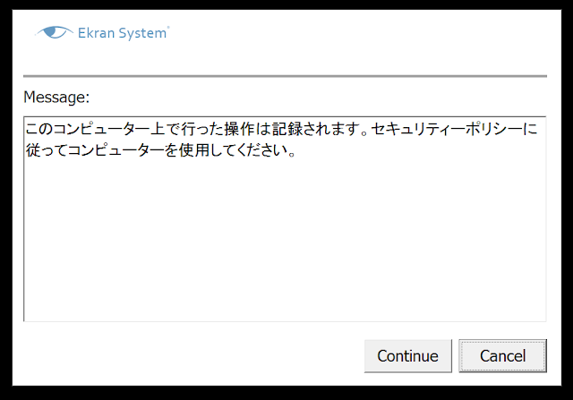Click the phrase 記録されます in message

pyautogui.click(x=315, y=129)
